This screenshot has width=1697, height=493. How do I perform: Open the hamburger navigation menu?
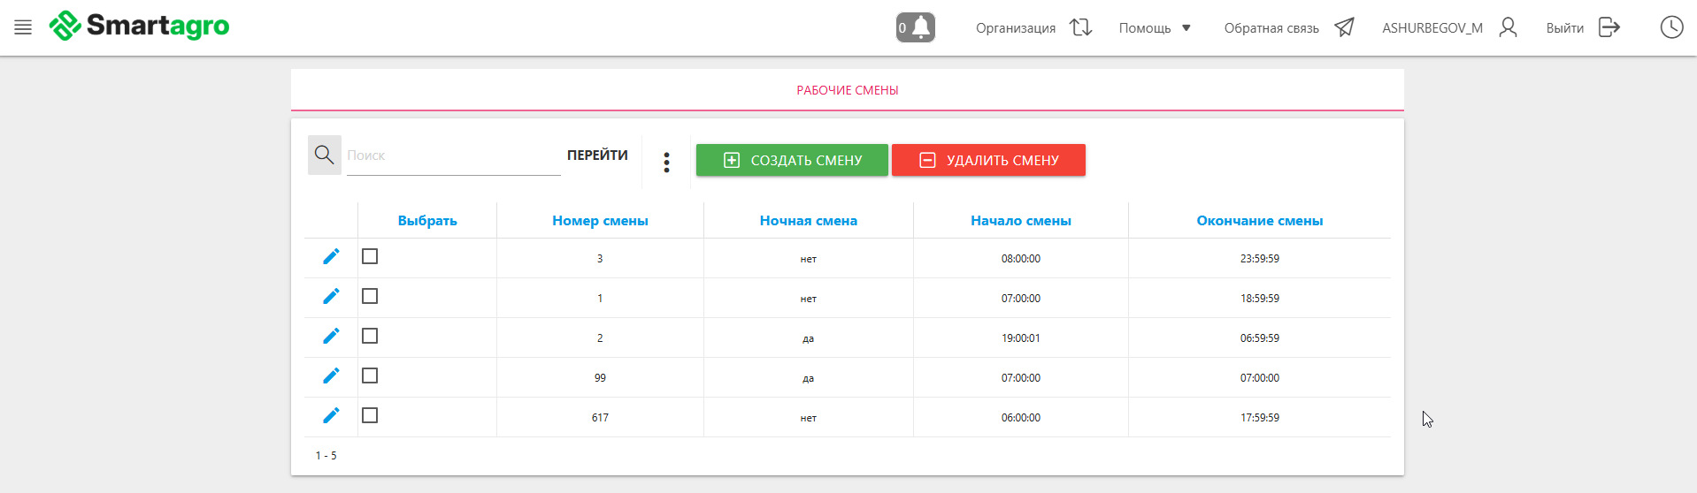(23, 27)
